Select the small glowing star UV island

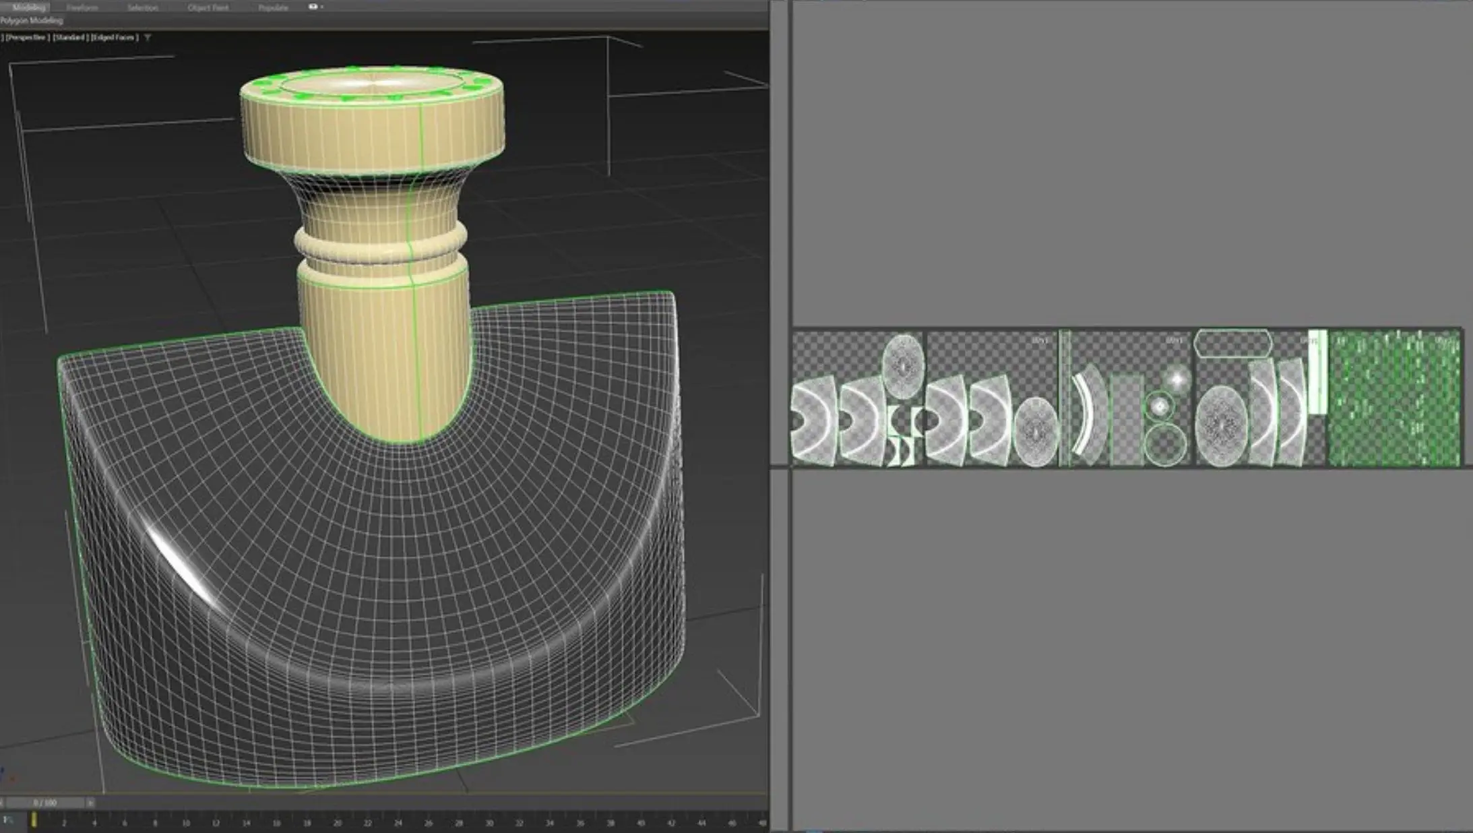pos(1177,379)
